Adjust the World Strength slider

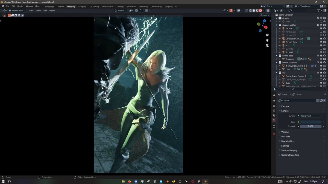click(x=311, y=126)
